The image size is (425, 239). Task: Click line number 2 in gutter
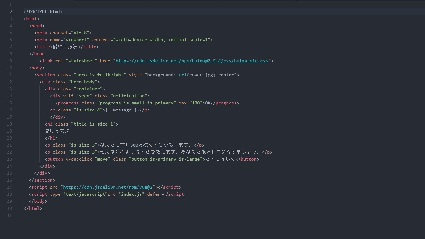pyautogui.click(x=10, y=12)
